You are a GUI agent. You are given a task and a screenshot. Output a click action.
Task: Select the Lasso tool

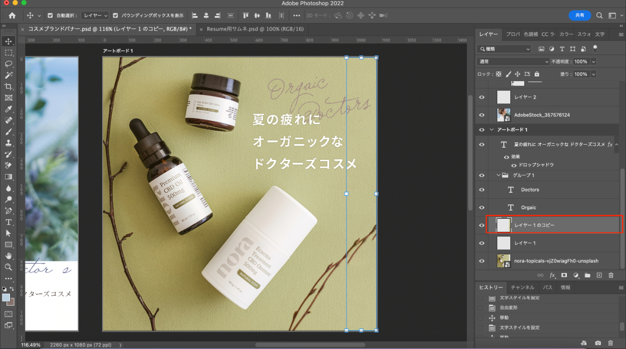(x=9, y=64)
